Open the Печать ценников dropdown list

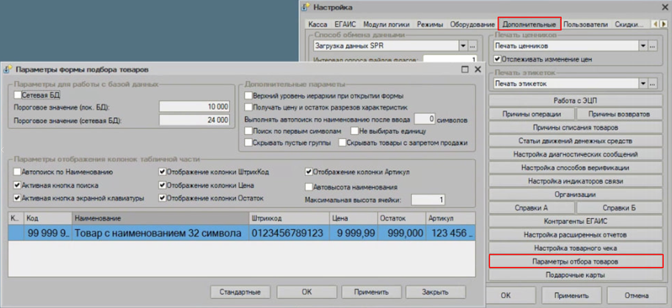643,46
